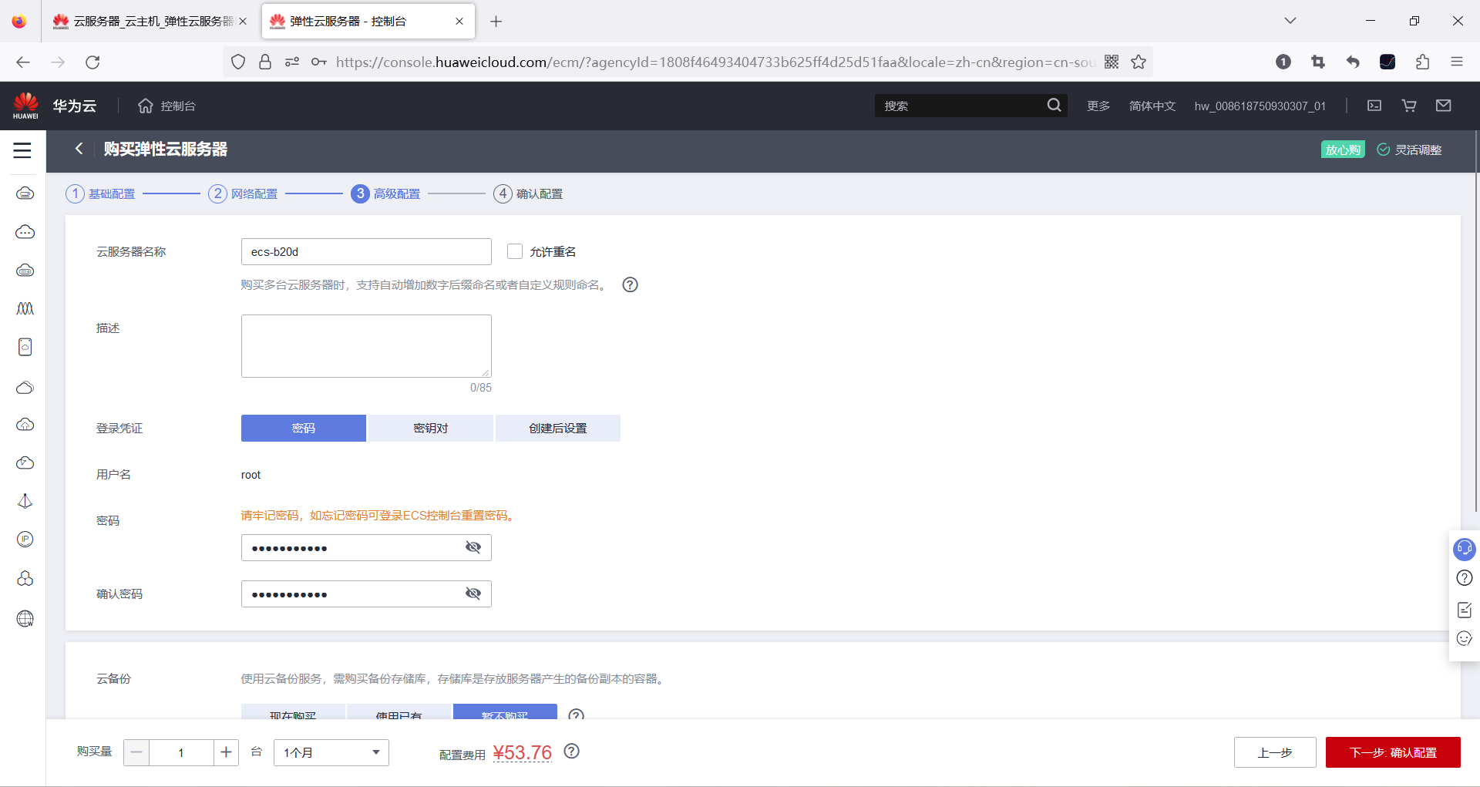Click the elastic IP sidebar icon

(x=25, y=540)
